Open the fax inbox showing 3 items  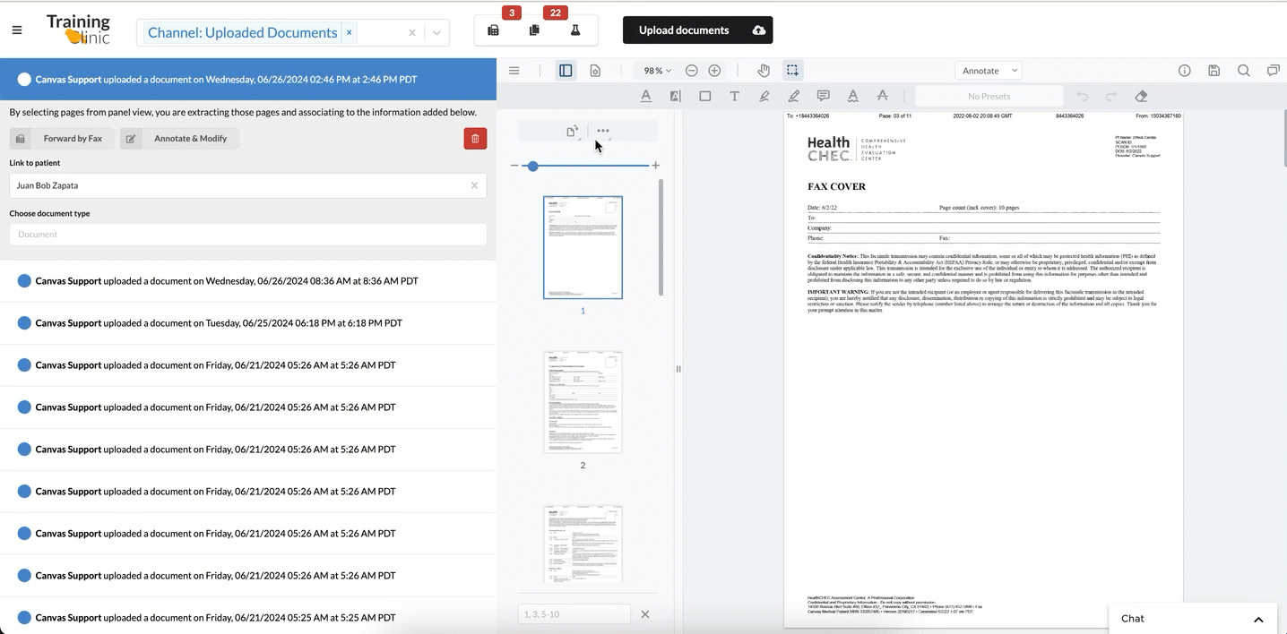tap(492, 30)
